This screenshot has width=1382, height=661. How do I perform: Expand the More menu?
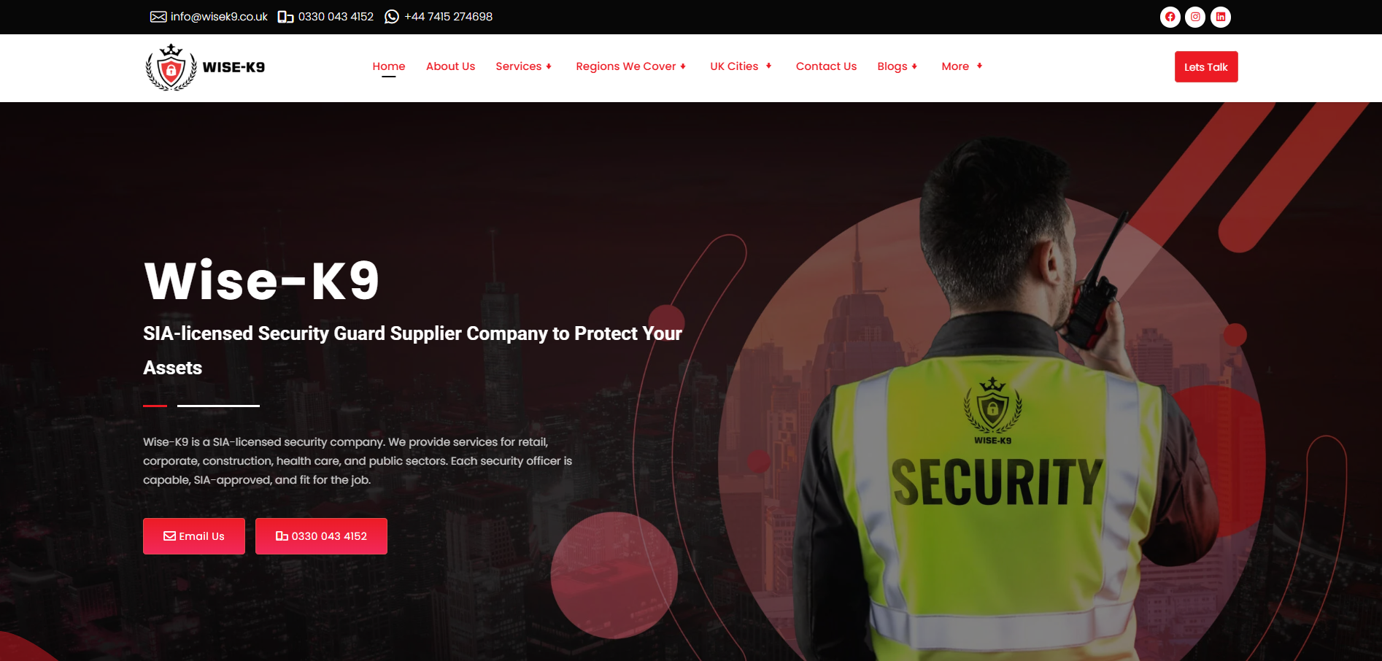pyautogui.click(x=962, y=66)
